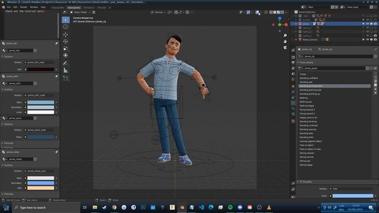Open the File menu
This screenshot has width=379, height=213.
[9, 7]
